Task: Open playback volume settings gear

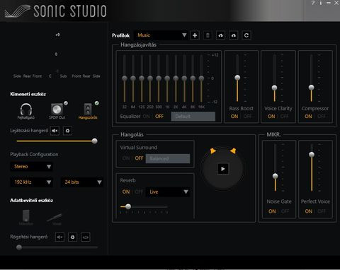Action: pos(67,131)
